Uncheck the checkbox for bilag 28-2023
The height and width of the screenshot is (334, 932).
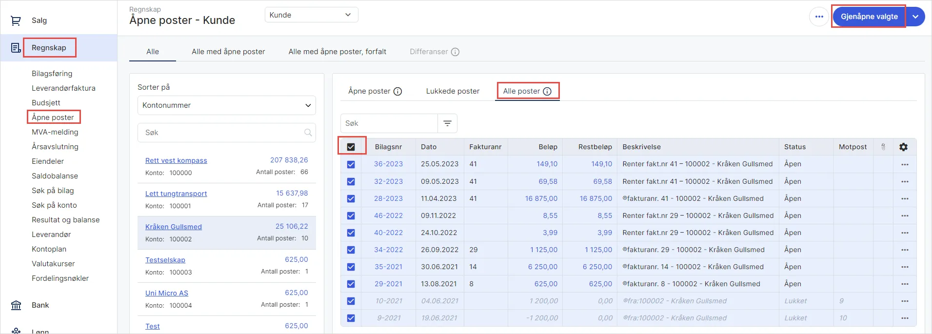[351, 198]
